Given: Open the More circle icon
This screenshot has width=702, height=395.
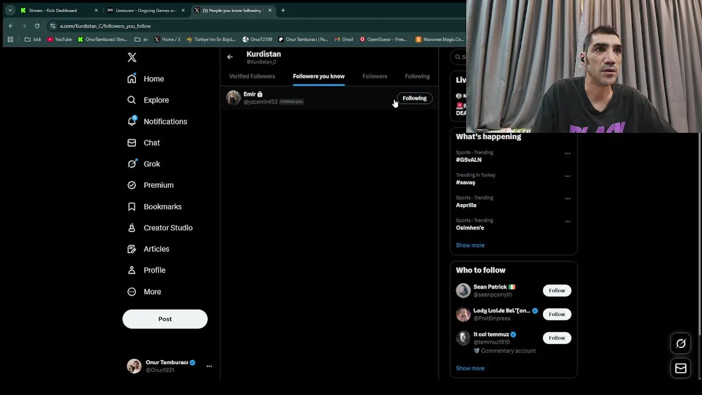Looking at the screenshot, I should click(132, 292).
